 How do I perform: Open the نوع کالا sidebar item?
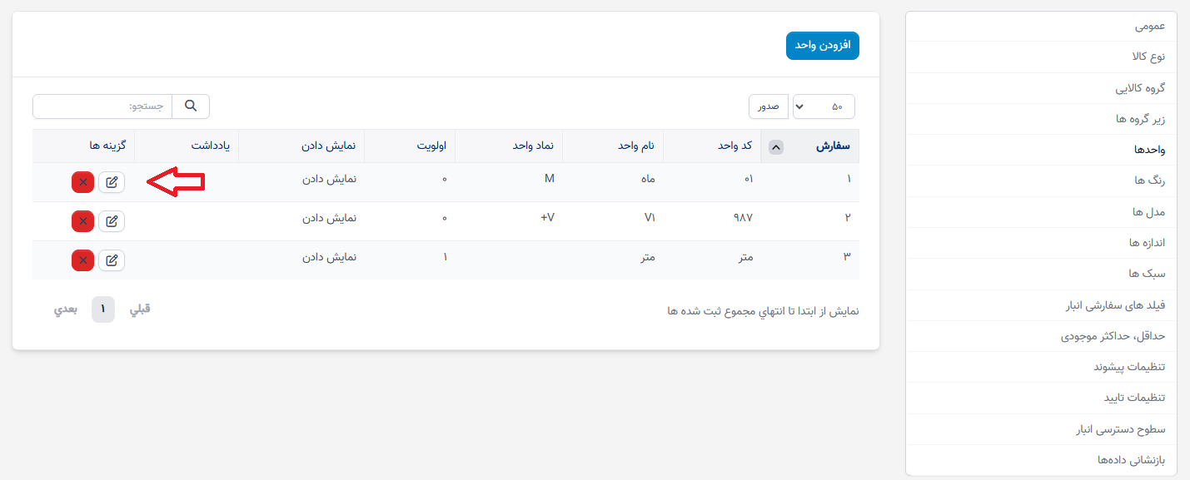(1041, 57)
